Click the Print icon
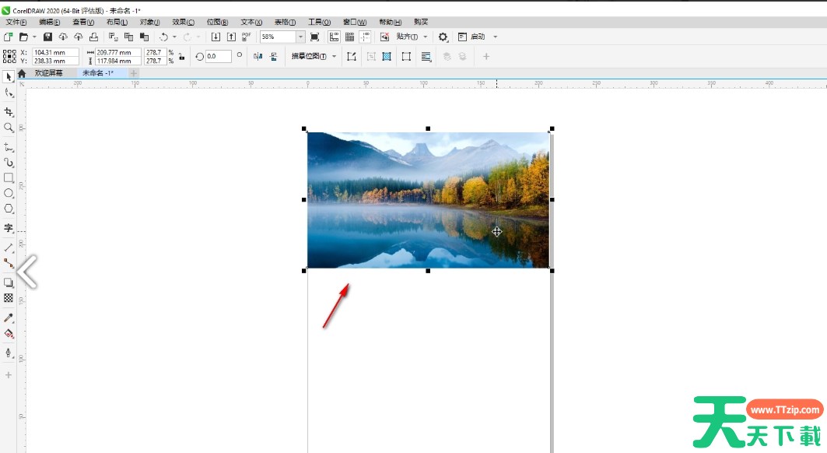Image resolution: width=827 pixels, height=453 pixels. click(x=93, y=37)
